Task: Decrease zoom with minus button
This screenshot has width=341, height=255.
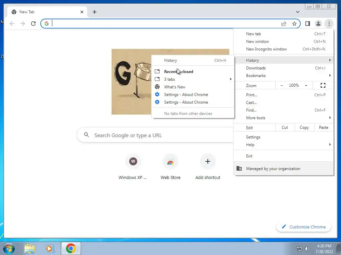Action: (x=282, y=85)
